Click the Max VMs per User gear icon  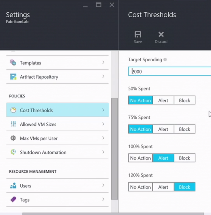tap(13, 138)
